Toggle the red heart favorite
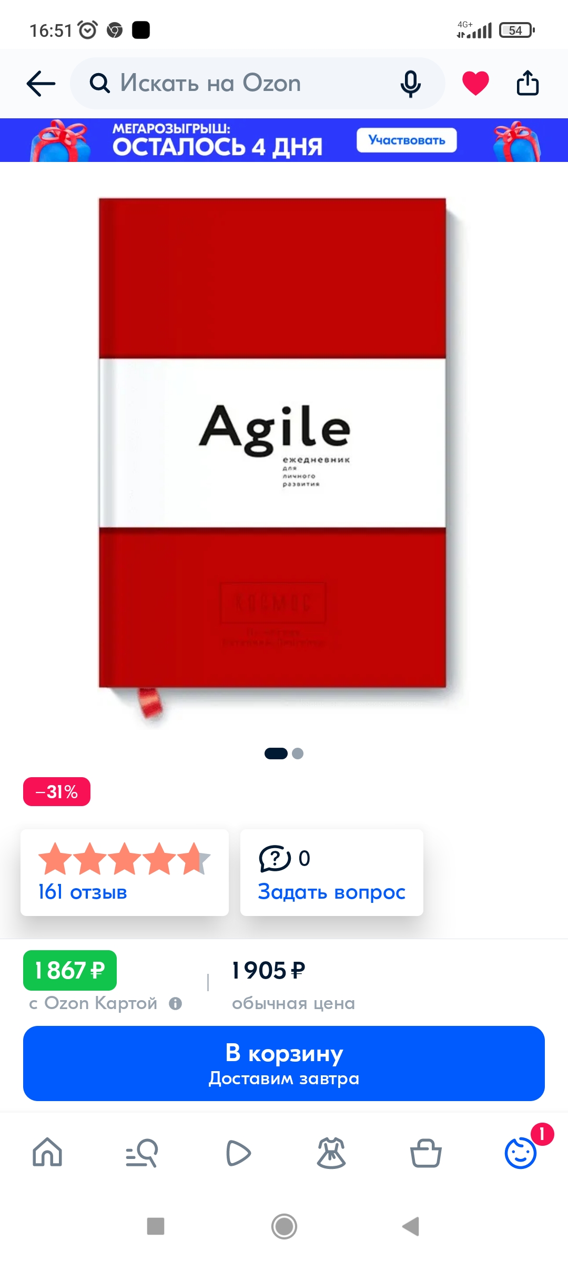 pos(475,83)
